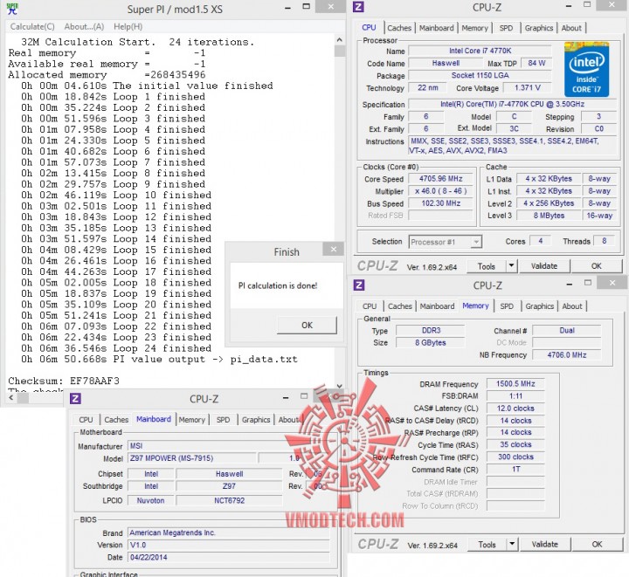Viewport: 629px width, 577px height.
Task: Click Super PI scrollbar down arrow
Action: point(339,386)
